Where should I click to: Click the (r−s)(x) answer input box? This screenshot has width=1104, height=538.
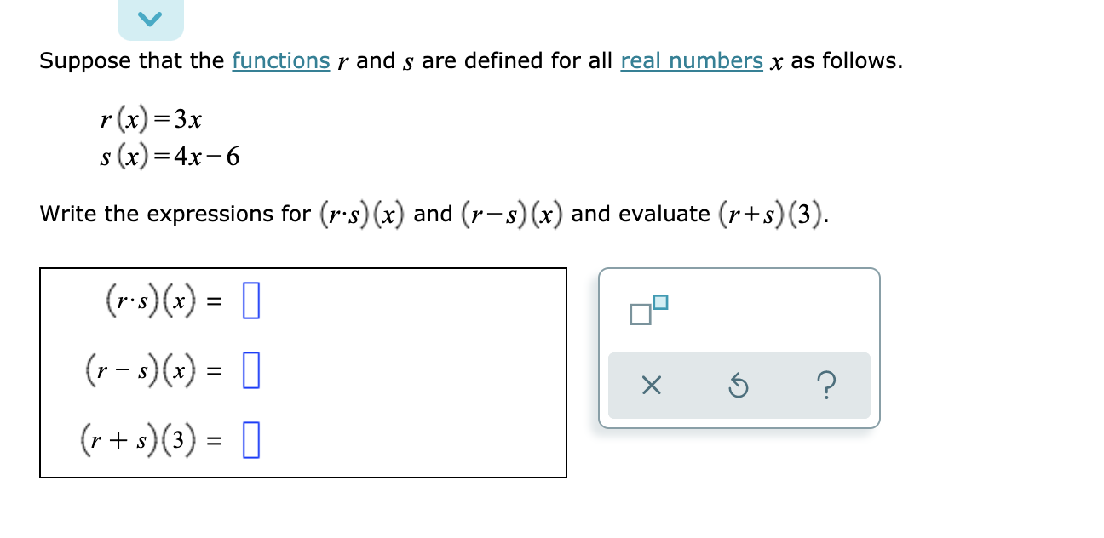(x=249, y=371)
